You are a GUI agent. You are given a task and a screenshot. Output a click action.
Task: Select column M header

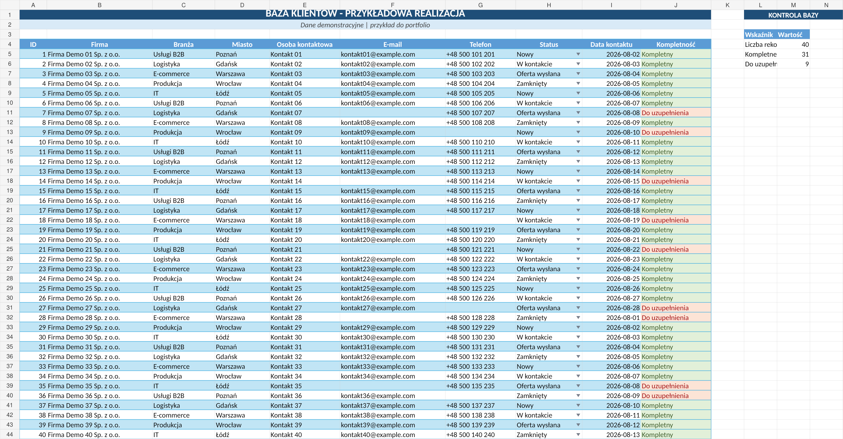tap(793, 5)
